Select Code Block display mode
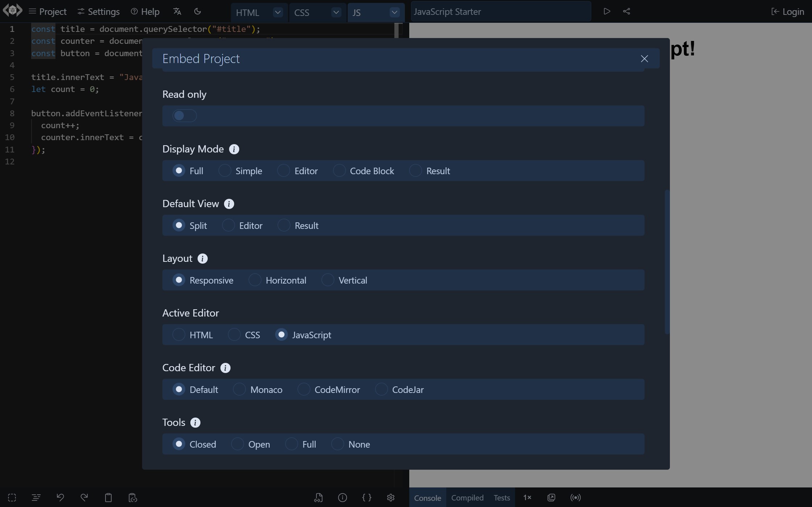Viewport: 812px width, 507px height. coord(340,171)
